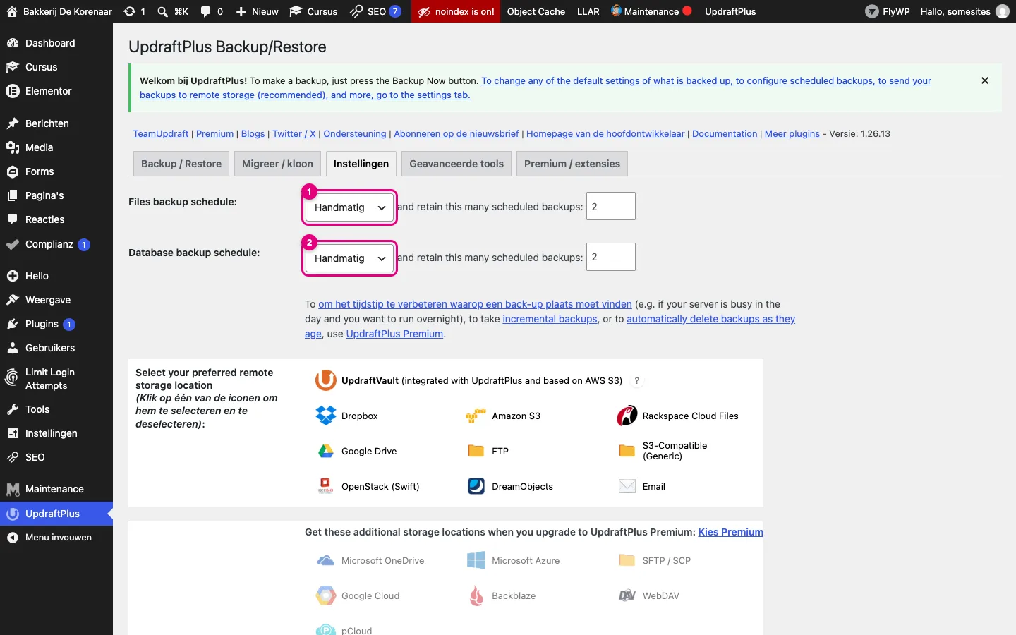Open Maintenance in the admin bar

[651, 11]
